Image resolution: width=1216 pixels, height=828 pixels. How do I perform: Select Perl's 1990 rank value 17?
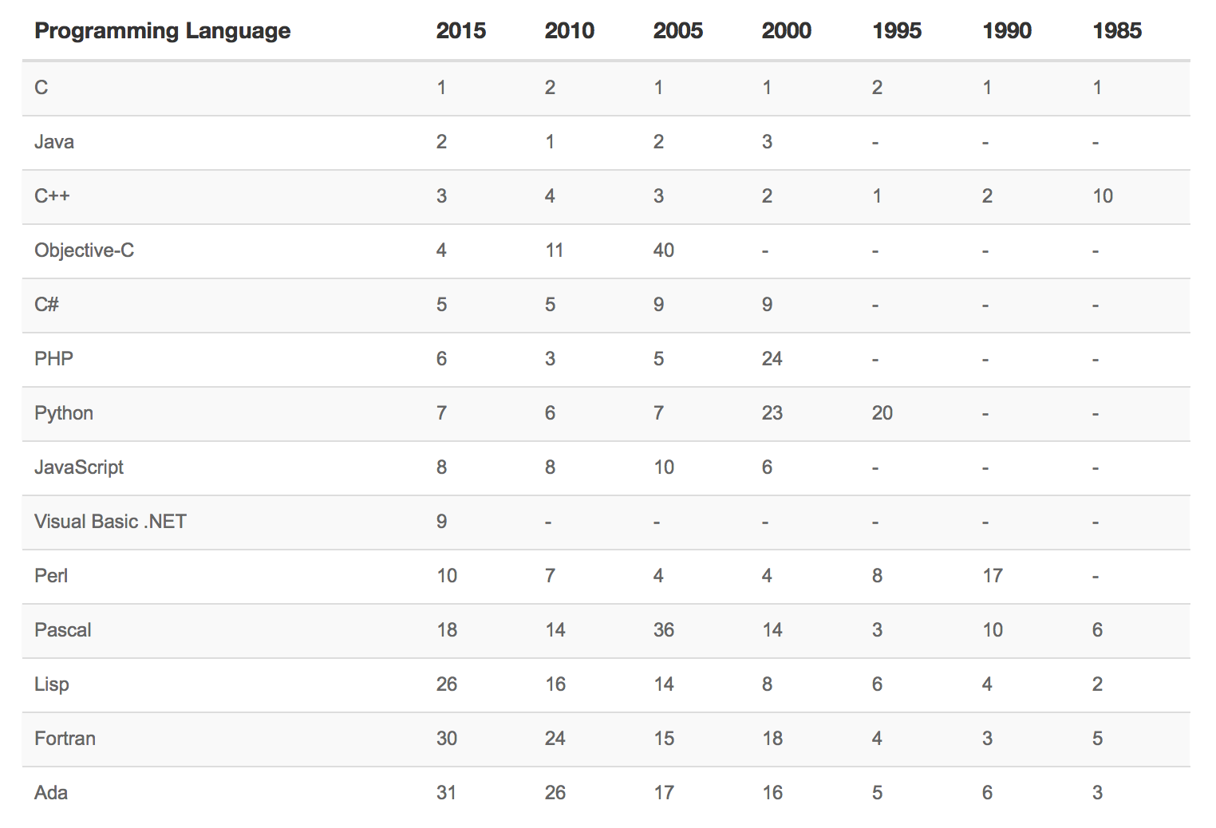point(992,576)
